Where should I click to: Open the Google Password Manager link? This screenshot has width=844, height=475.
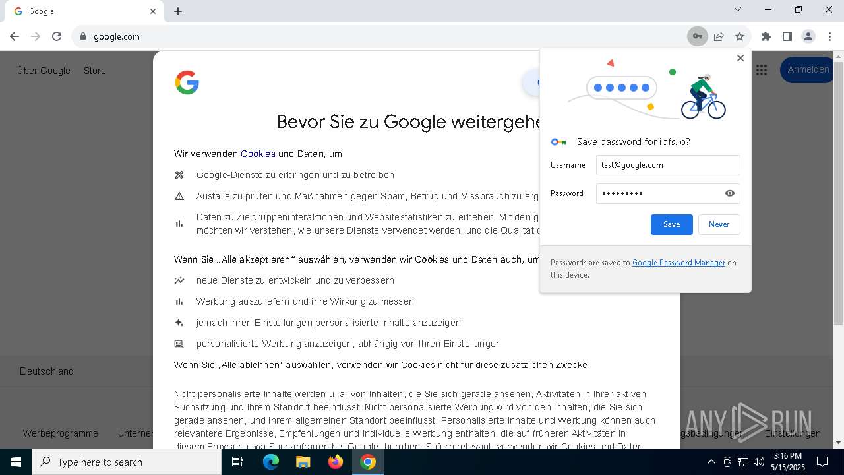pos(678,263)
